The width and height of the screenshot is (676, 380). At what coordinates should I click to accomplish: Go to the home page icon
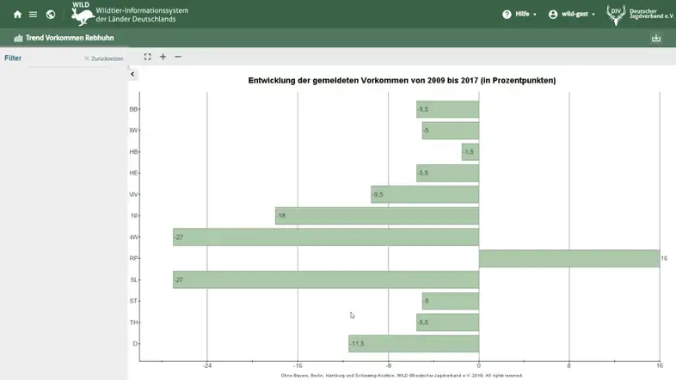pos(17,15)
